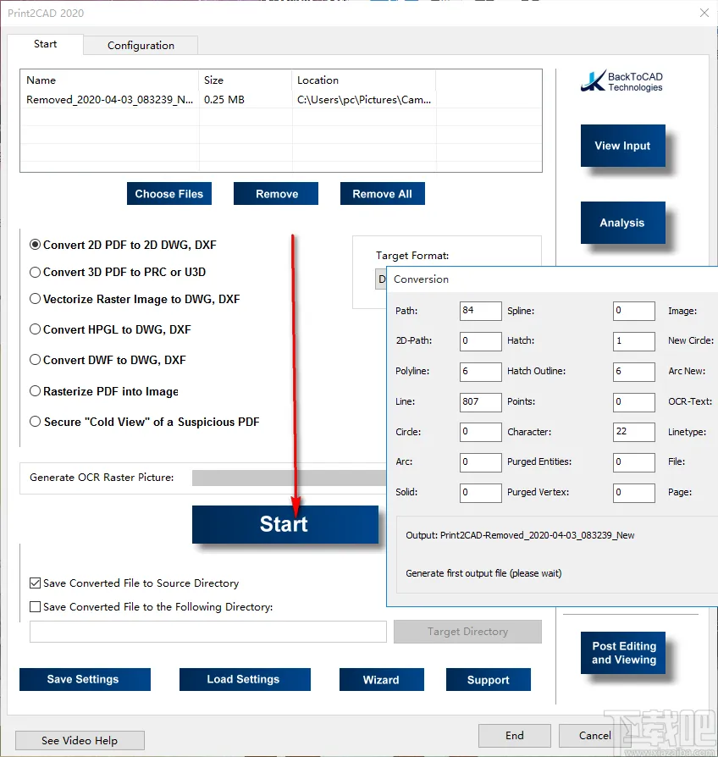
Task: Click Remove All to clear the list
Action: click(383, 194)
